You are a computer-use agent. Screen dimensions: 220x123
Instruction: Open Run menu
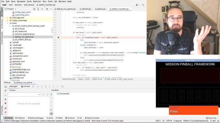[44, 1]
